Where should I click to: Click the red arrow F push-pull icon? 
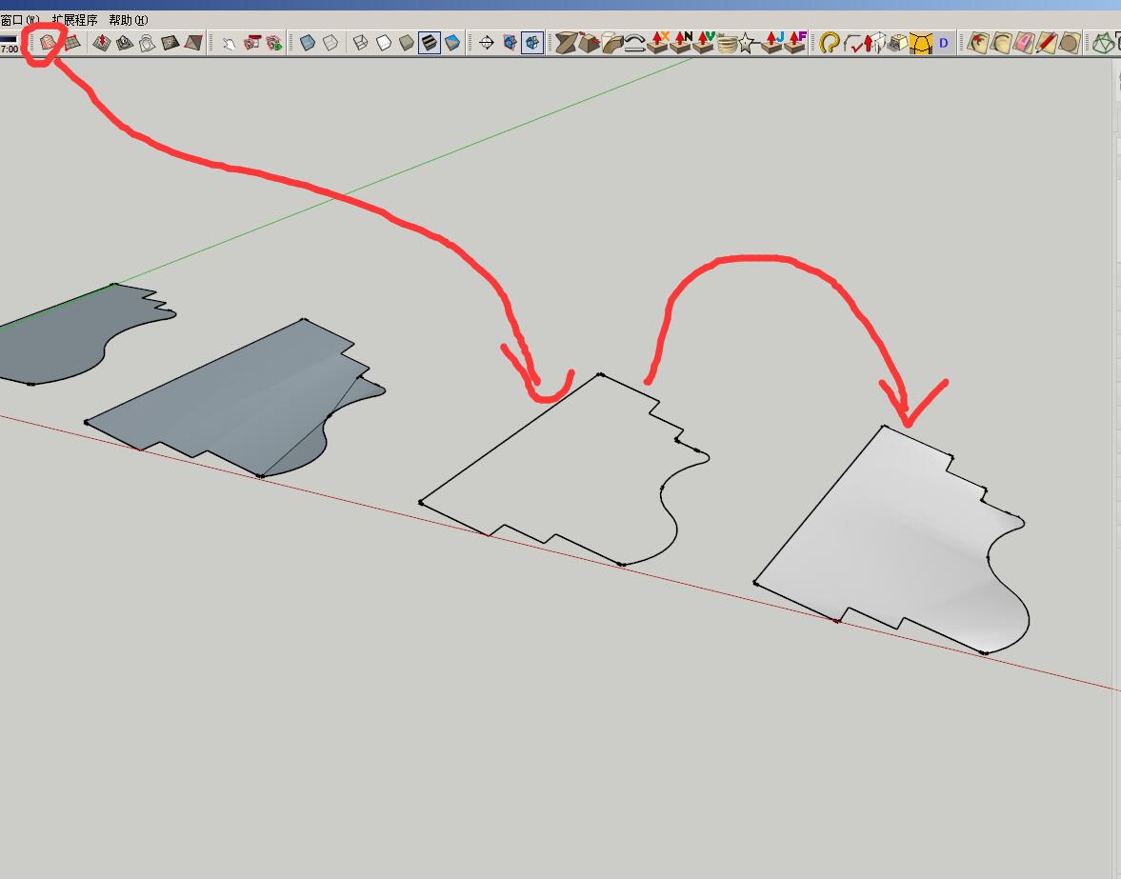[x=796, y=43]
